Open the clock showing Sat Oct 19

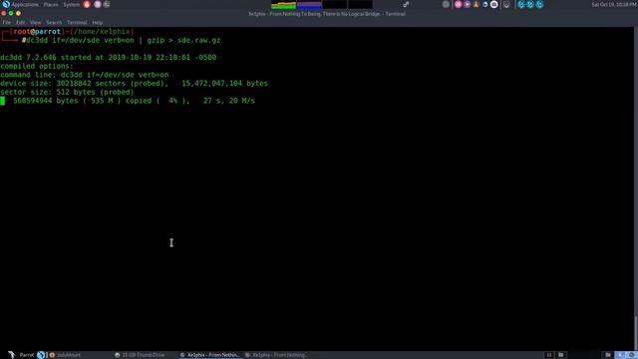tap(614, 4)
